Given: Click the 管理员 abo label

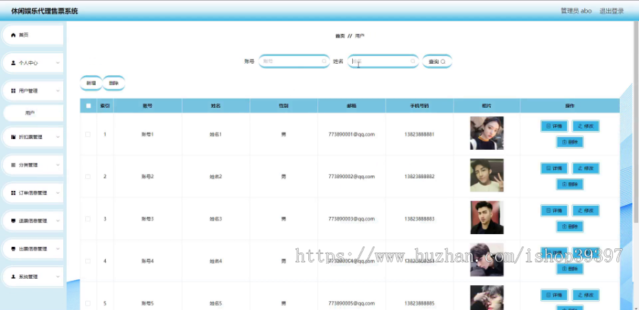Looking at the screenshot, I should click(x=576, y=11).
